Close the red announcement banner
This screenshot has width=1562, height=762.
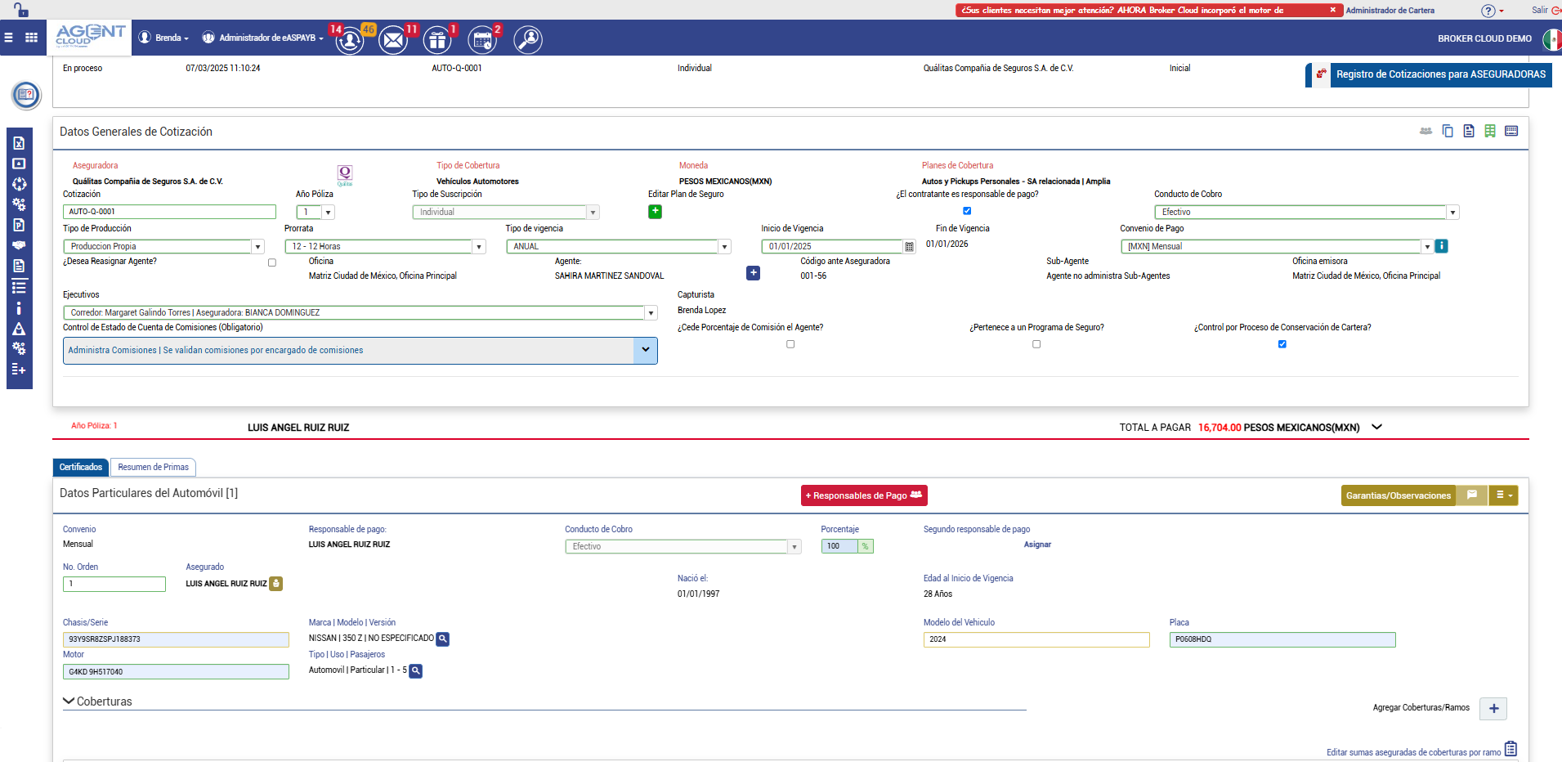[x=1332, y=10]
